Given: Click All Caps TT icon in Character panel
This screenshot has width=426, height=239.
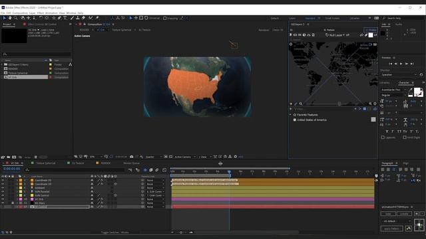Looking at the screenshot, I should click(399, 131).
